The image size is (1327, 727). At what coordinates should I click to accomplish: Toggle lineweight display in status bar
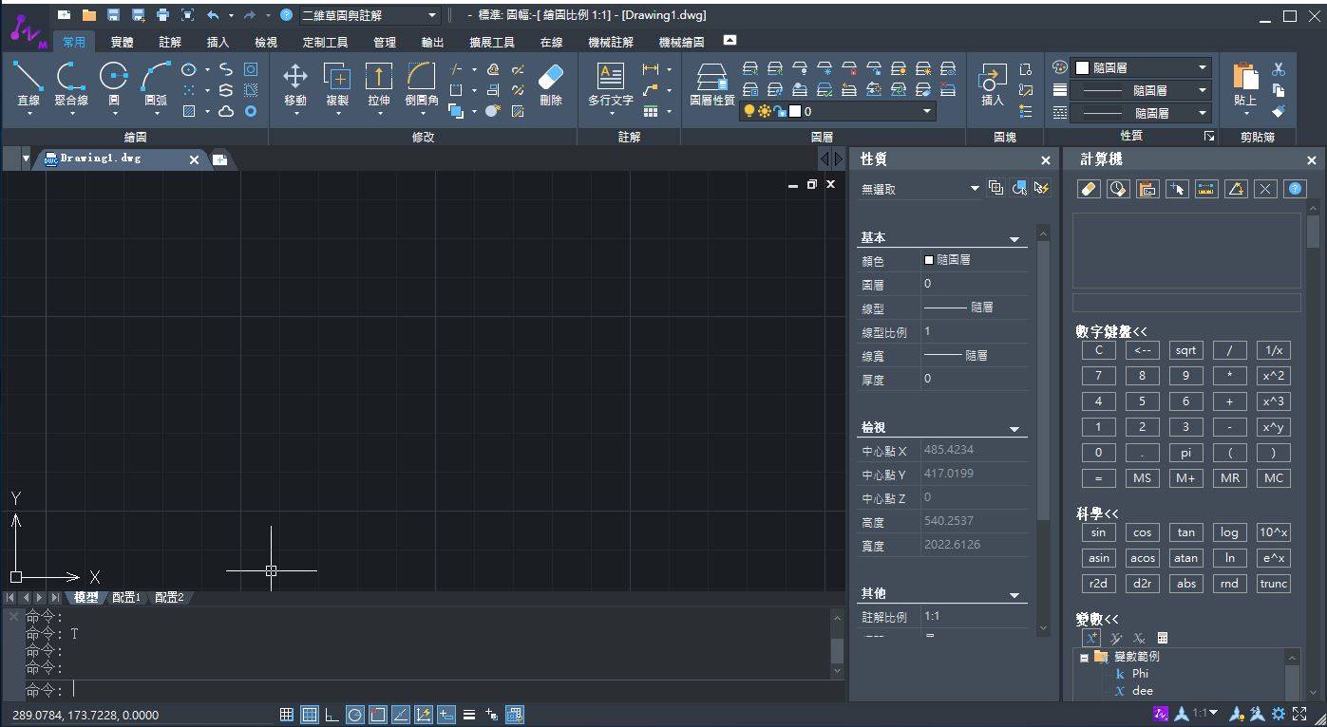[x=468, y=715]
